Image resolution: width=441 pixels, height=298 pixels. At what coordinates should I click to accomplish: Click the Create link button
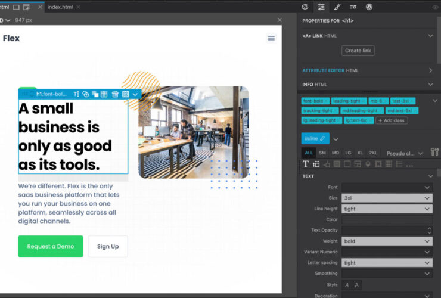358,51
